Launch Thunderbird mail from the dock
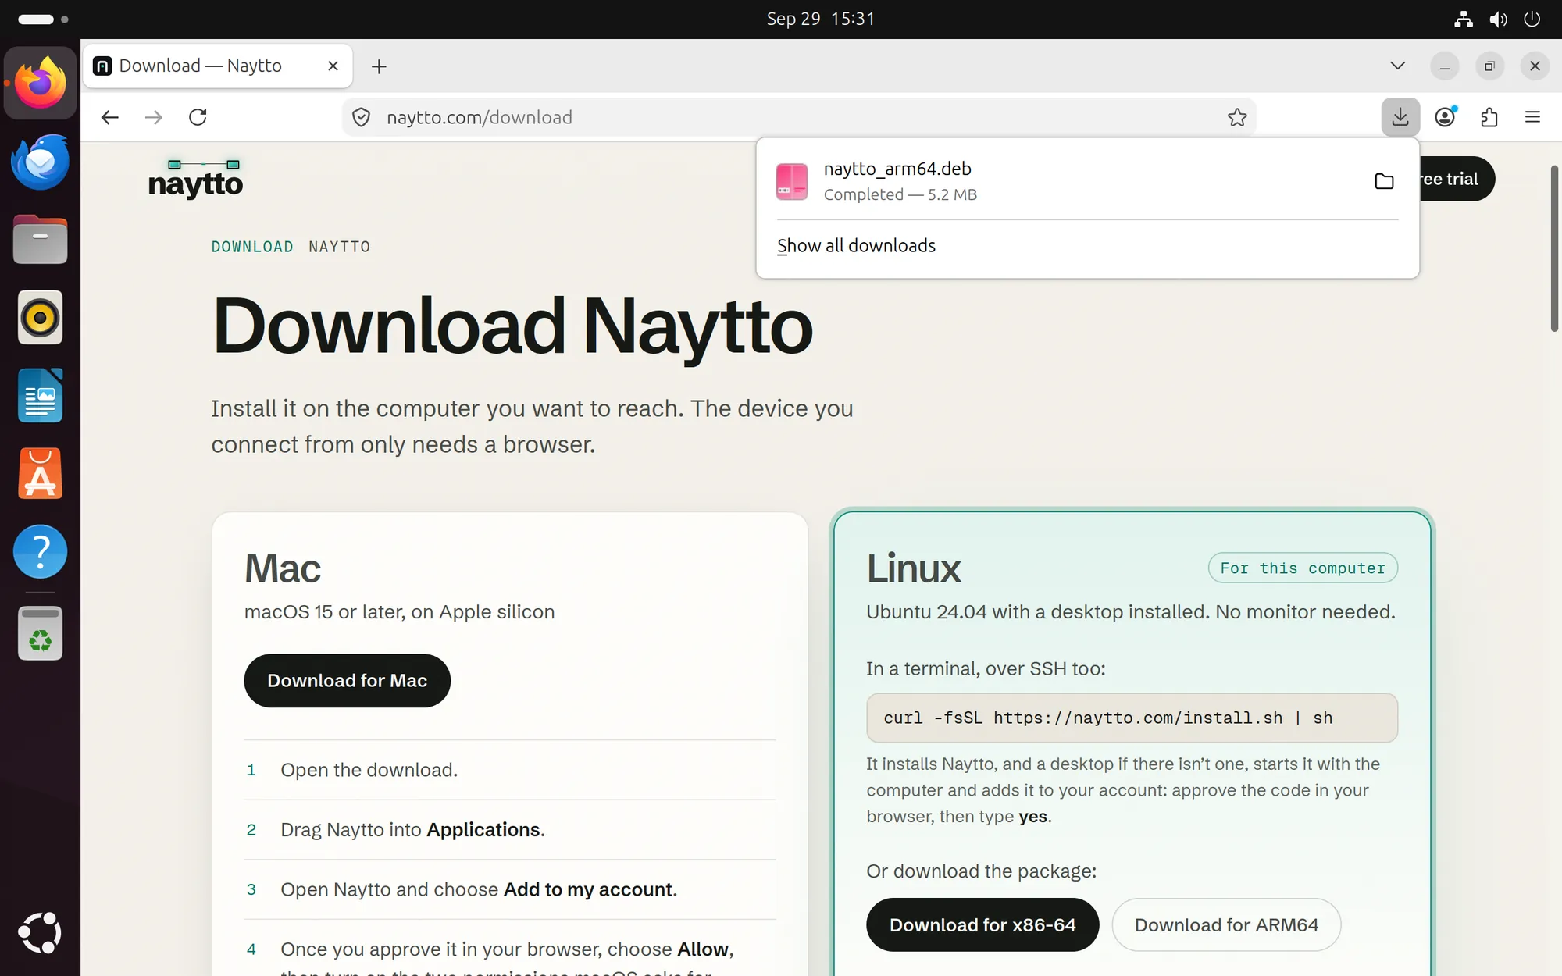Viewport: 1562px width, 976px height. tap(40, 162)
